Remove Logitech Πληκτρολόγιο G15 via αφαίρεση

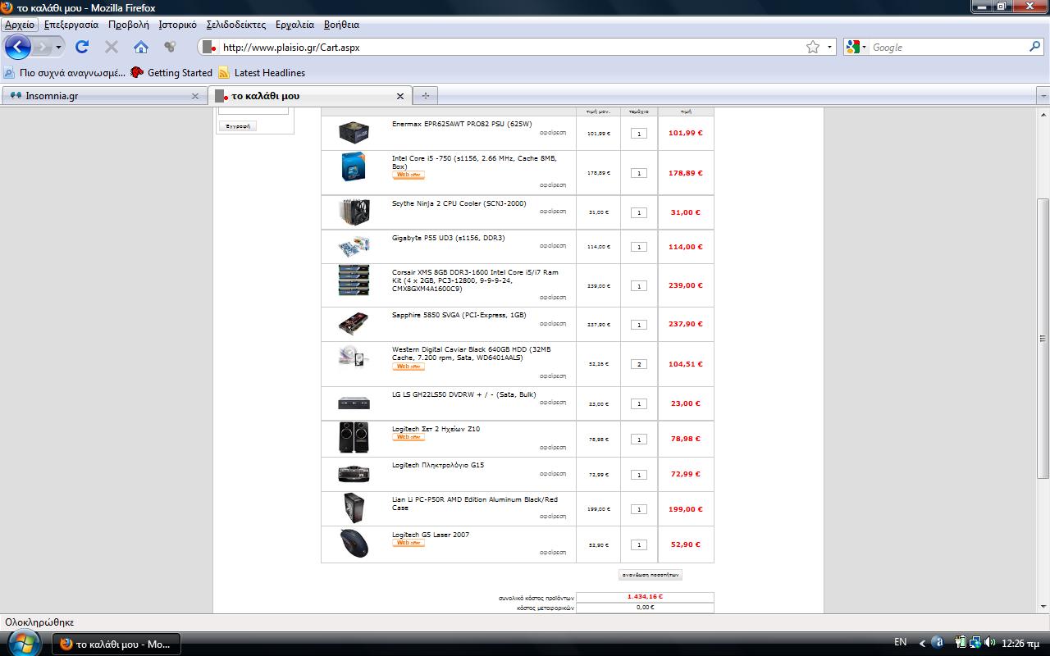tap(553, 473)
